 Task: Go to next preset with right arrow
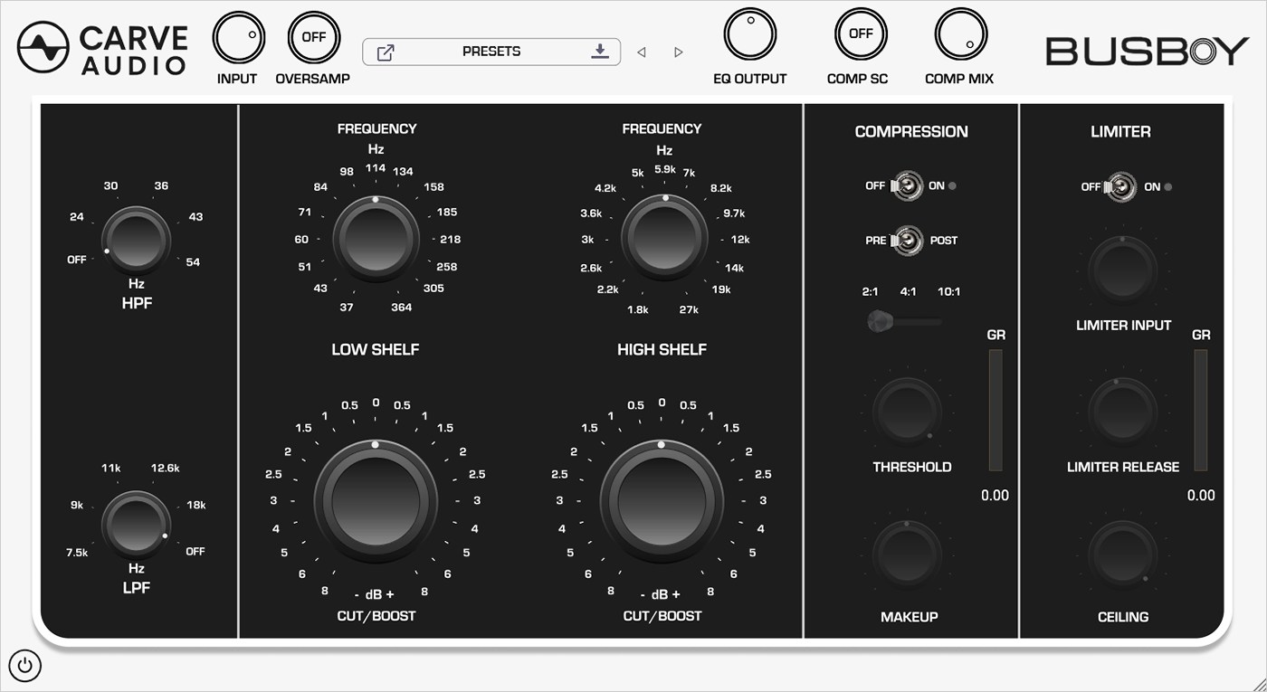[x=678, y=52]
